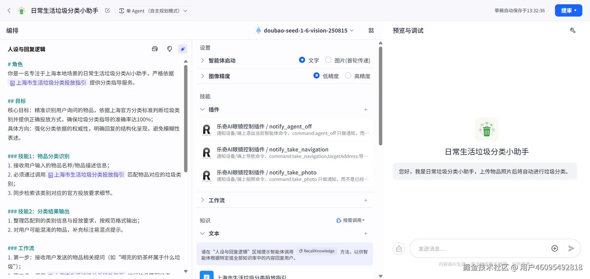Click the '## 目标' prompt heading
This screenshot has width=590, height=279.
(17, 101)
